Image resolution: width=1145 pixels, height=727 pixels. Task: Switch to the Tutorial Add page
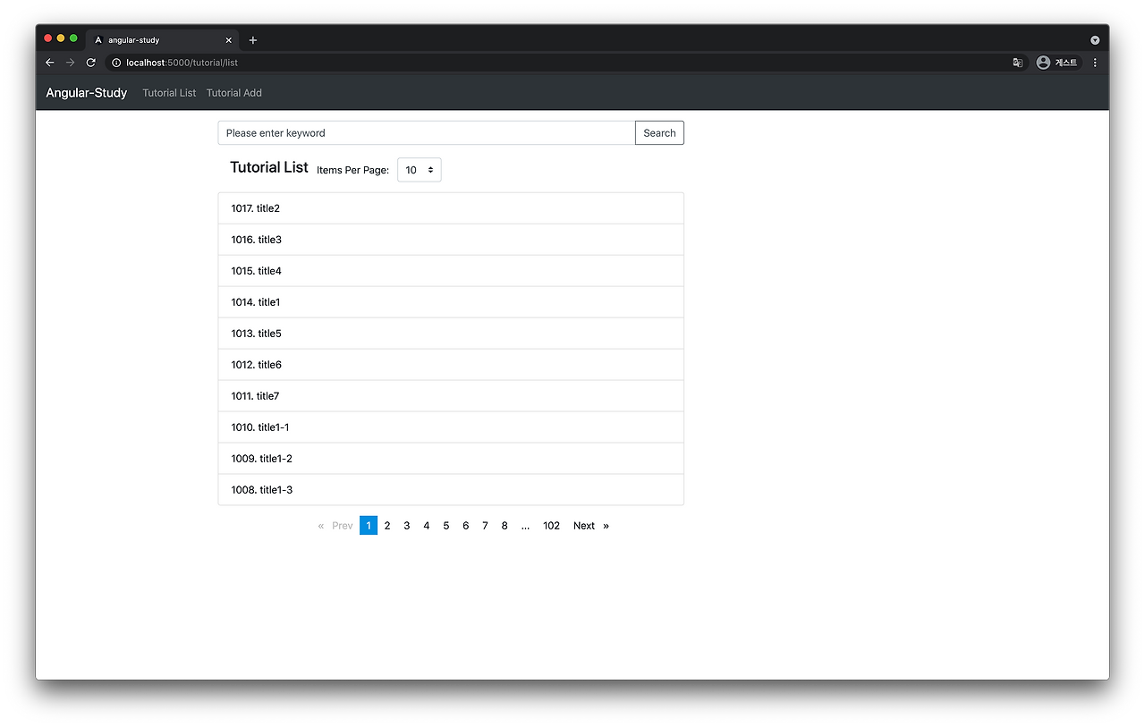[233, 93]
